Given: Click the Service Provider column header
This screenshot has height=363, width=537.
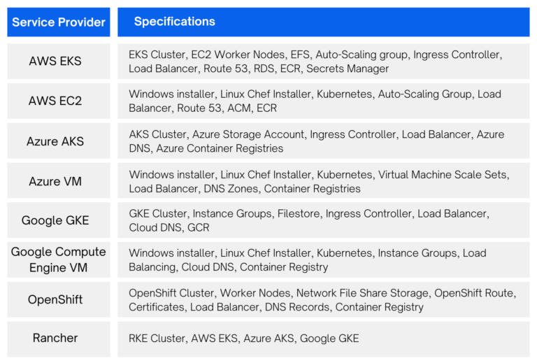Looking at the screenshot, I should click(x=59, y=22).
